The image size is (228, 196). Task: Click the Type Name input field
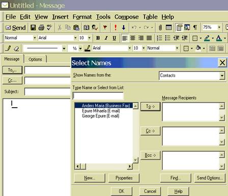(98, 96)
